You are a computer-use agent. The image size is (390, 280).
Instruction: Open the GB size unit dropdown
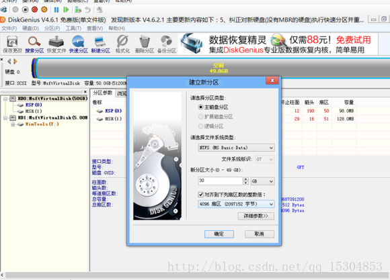tap(262, 181)
